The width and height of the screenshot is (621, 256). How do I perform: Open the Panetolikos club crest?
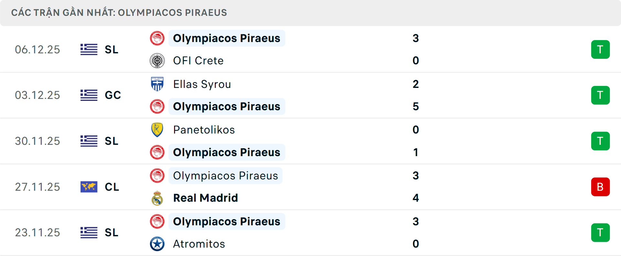(157, 130)
